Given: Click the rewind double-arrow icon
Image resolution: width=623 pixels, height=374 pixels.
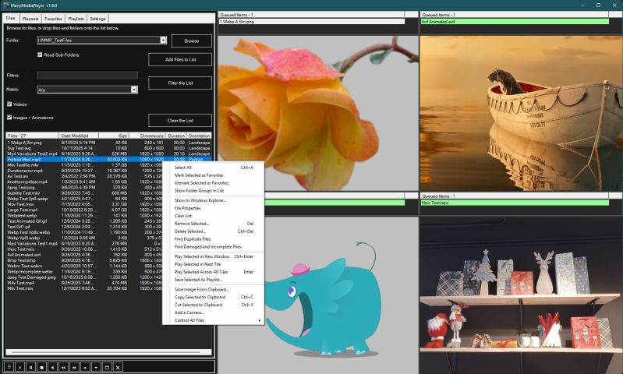Looking at the screenshot, I should (63, 367).
